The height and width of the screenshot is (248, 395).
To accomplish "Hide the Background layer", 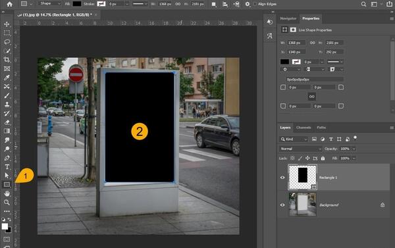I will tap(282, 205).
